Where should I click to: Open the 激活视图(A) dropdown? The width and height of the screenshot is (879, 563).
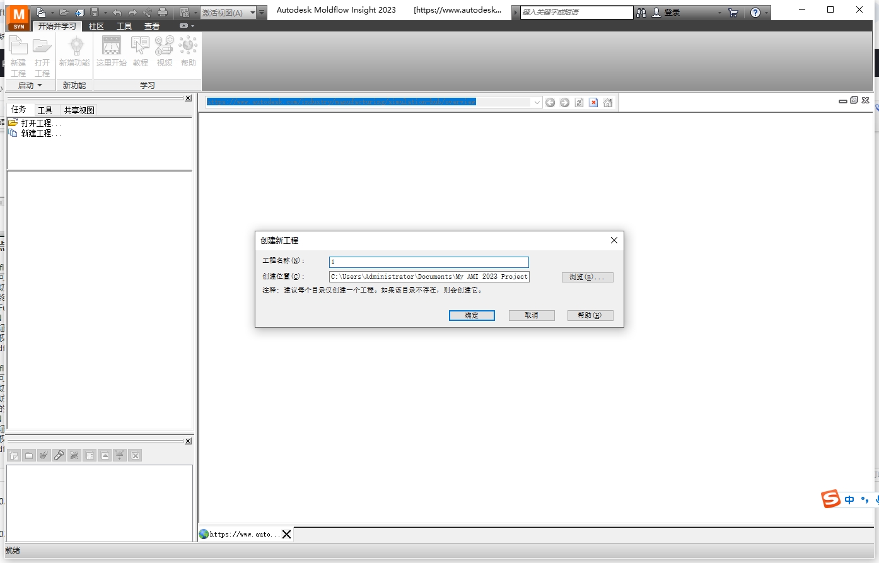point(253,13)
